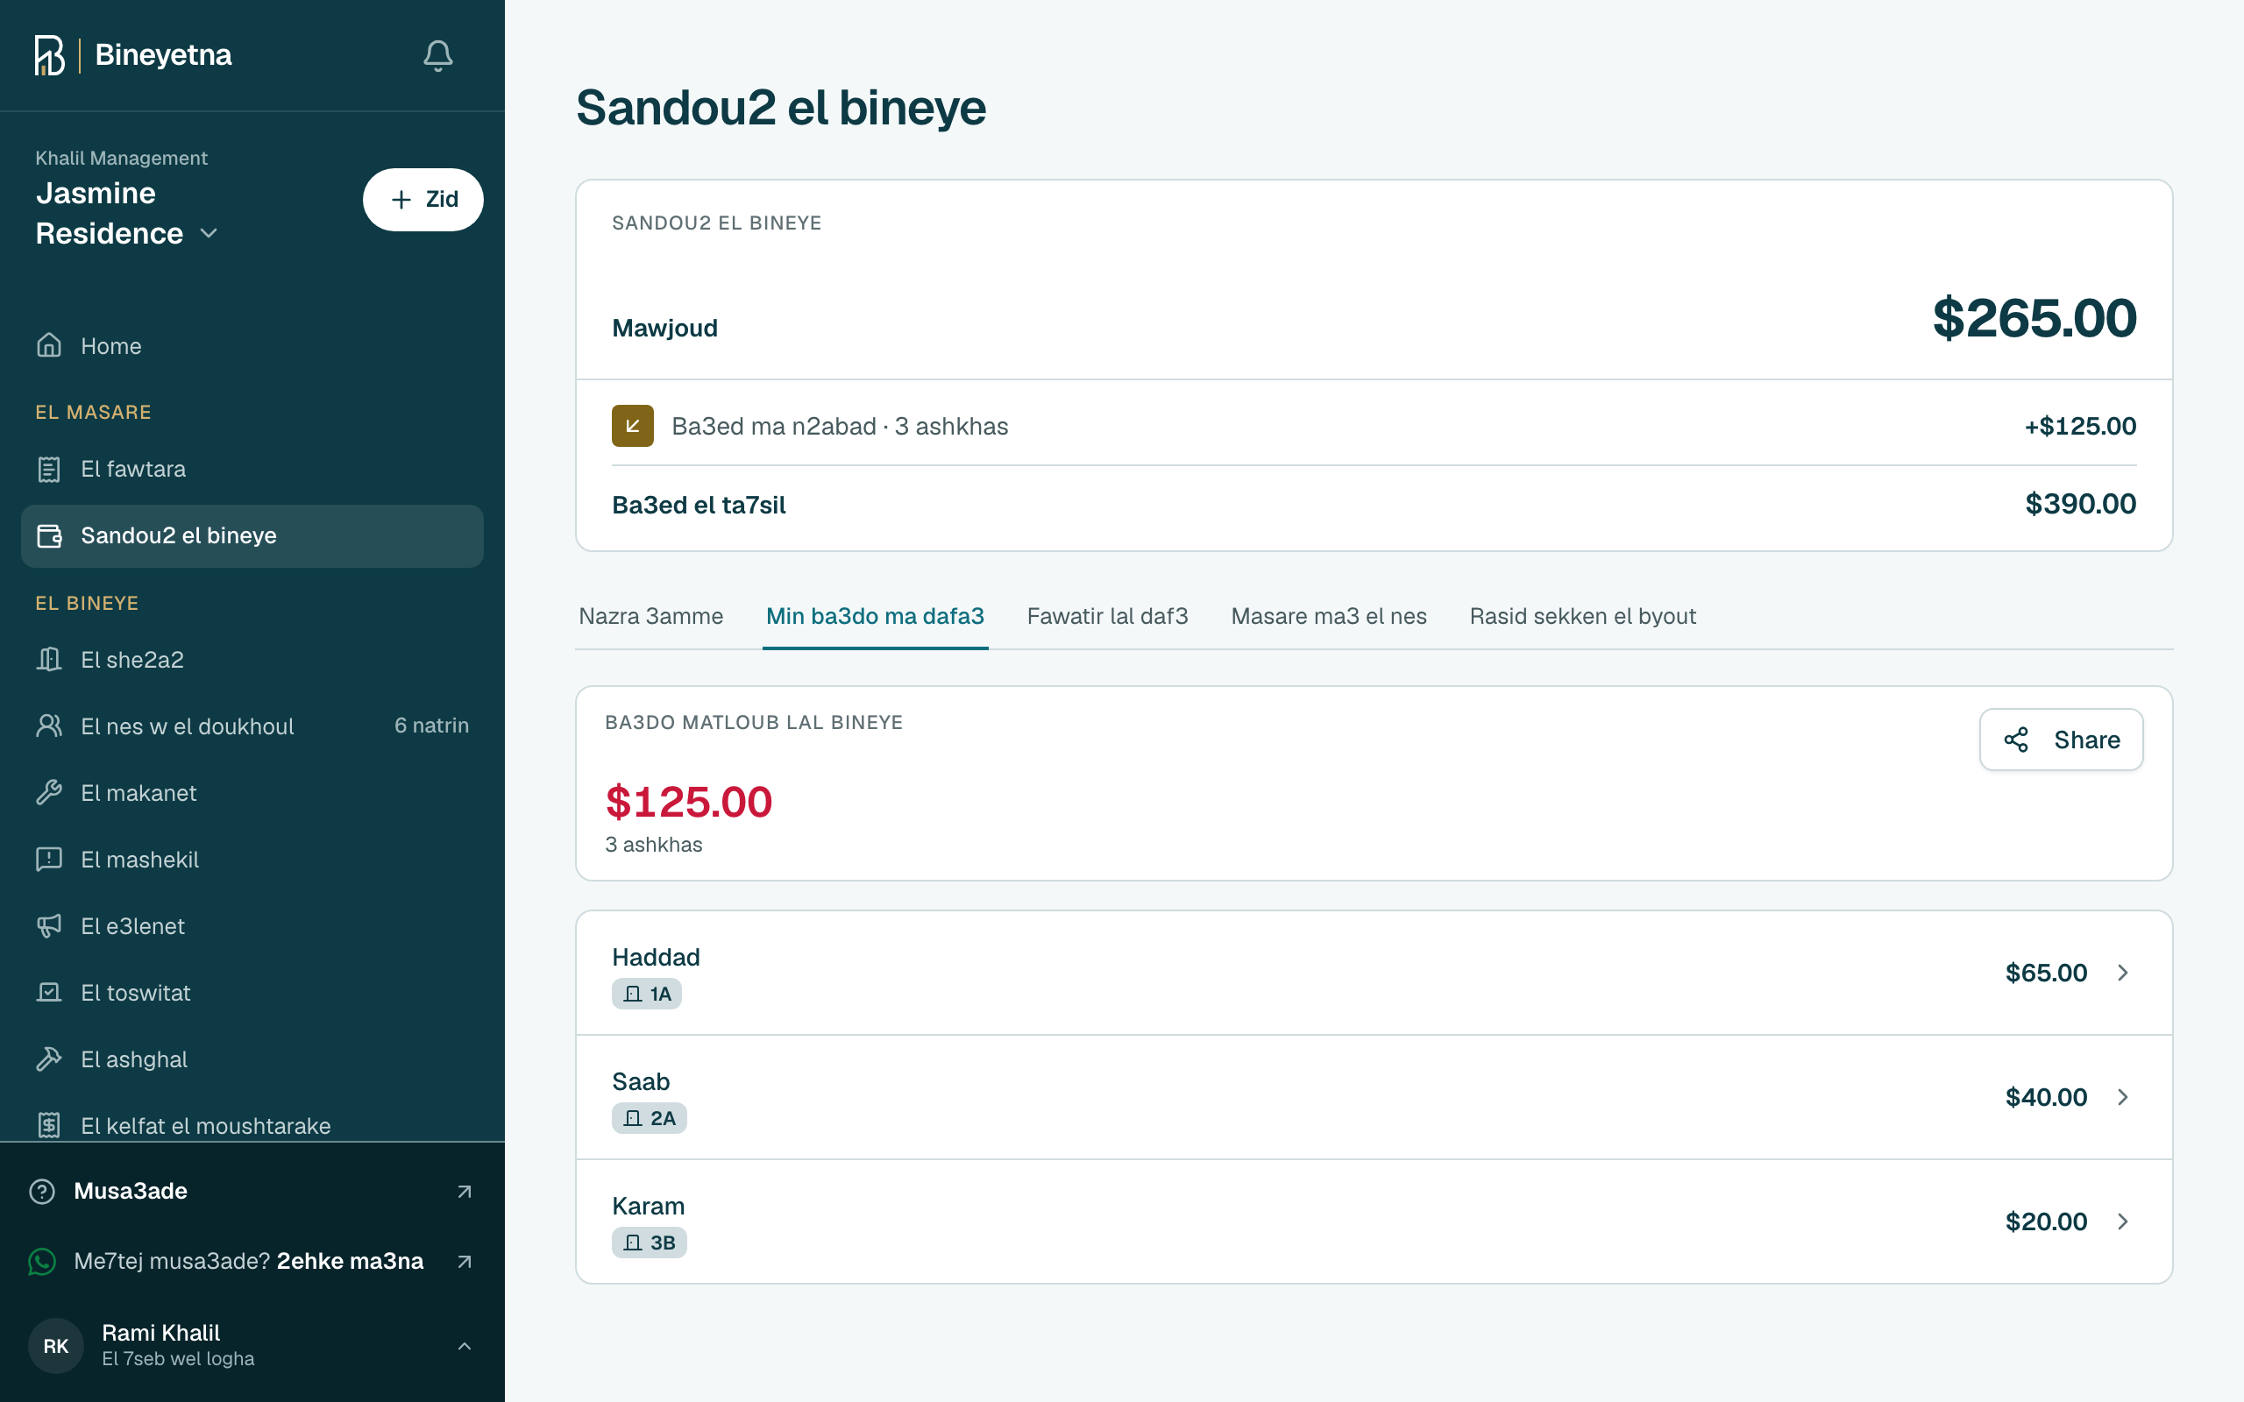The width and height of the screenshot is (2244, 1402).
Task: Click the Zid add button
Action: [423, 200]
